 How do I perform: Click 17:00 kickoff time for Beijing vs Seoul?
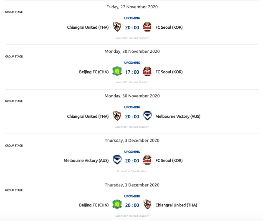tap(132, 72)
